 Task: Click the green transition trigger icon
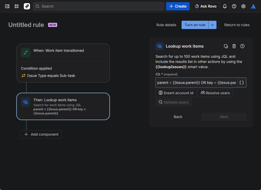click(x=26, y=53)
